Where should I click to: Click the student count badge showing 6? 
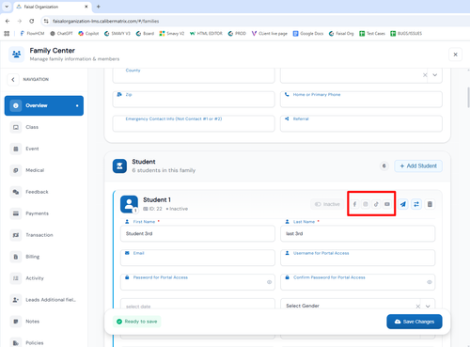coord(384,166)
